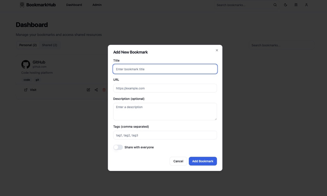Click the GitHub bookmark share icon
This screenshot has height=196, width=327.
(x=96, y=90)
